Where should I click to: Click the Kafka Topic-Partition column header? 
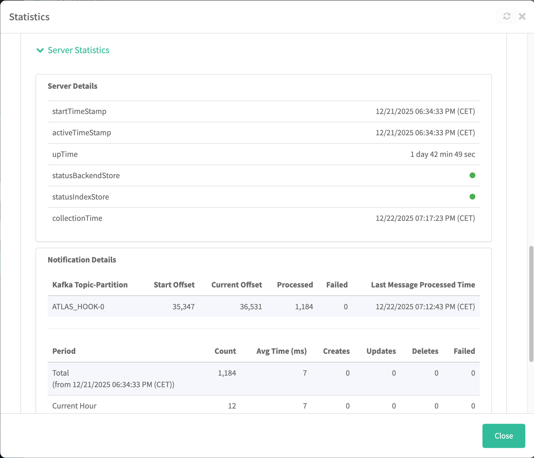click(x=90, y=285)
